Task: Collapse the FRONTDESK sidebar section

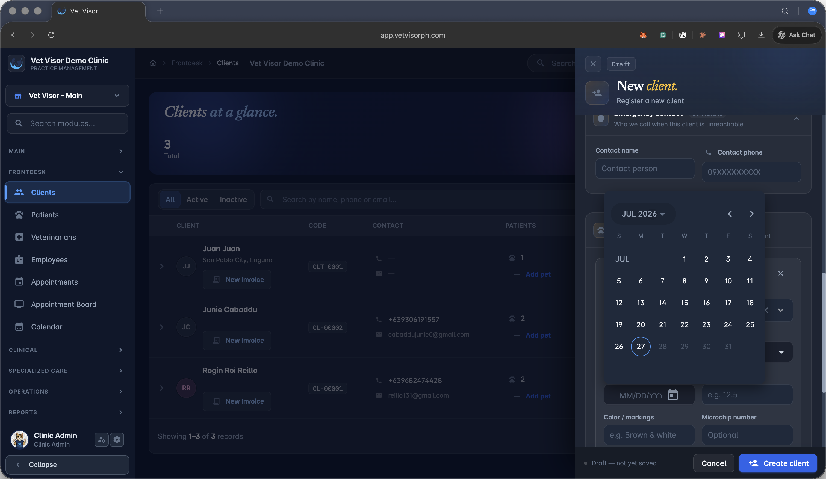Action: point(66,172)
